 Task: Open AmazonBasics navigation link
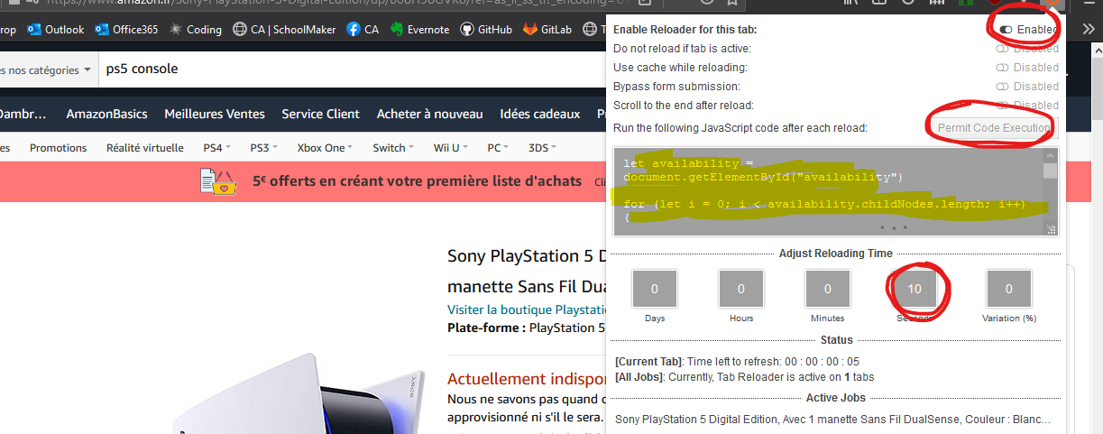coord(105,114)
